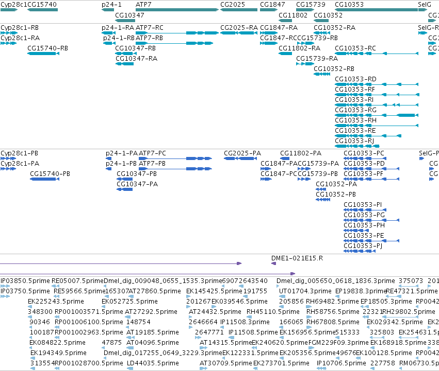Select EST RH69482.5prime
This screenshot has width=439, height=371.
click(308, 307)
